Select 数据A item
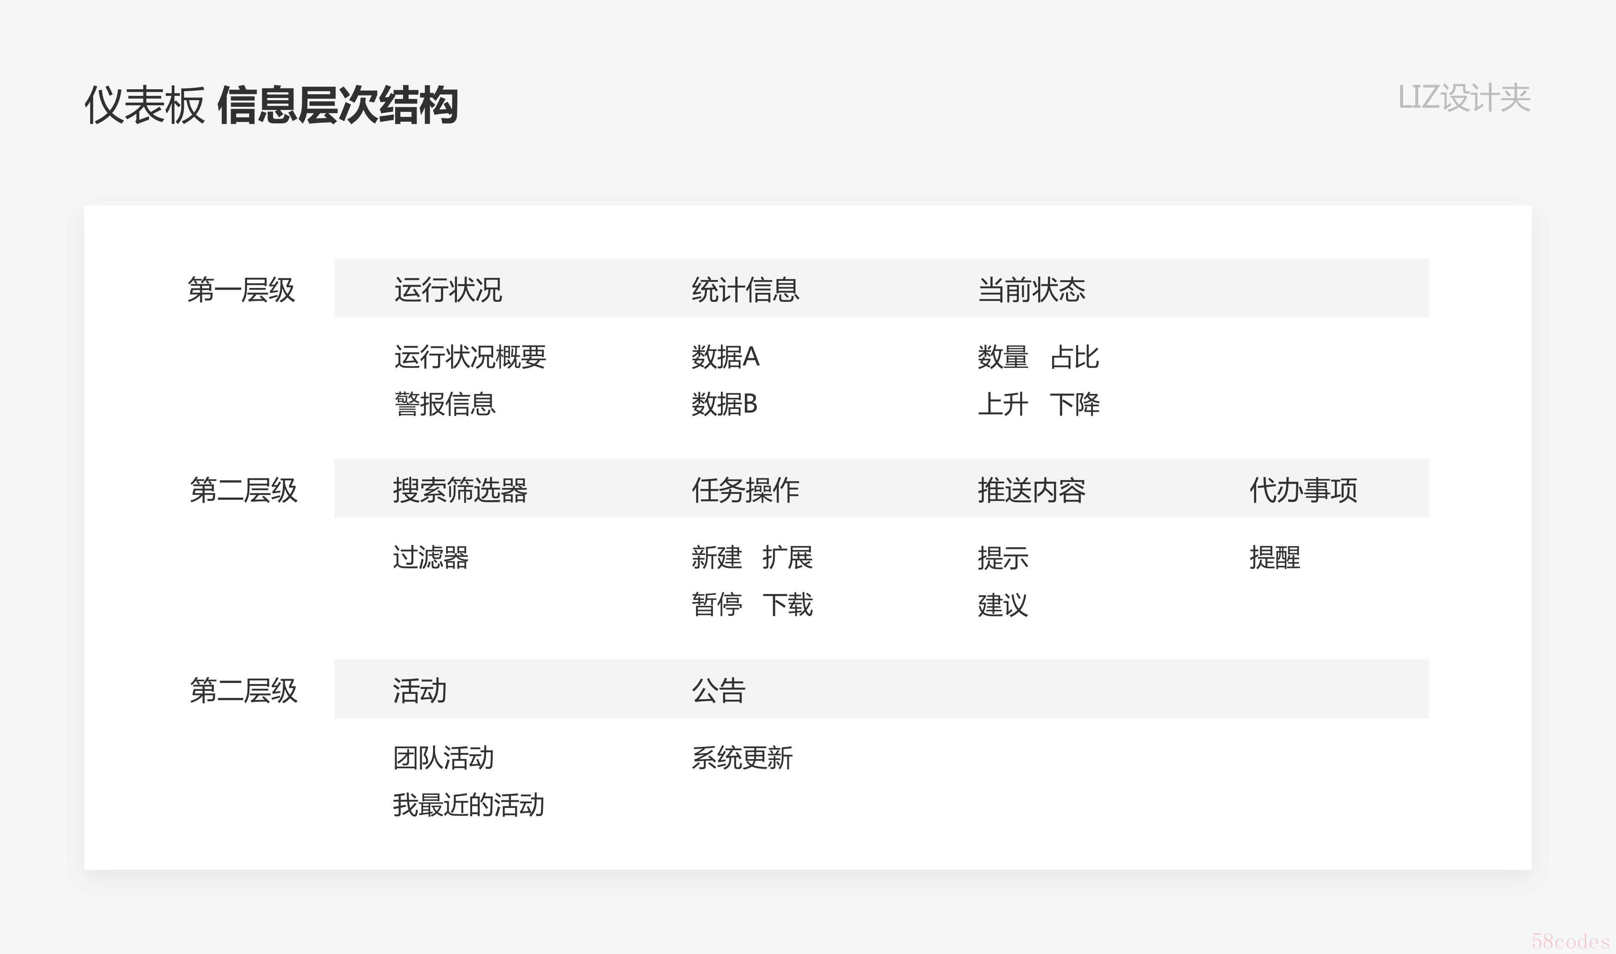The image size is (1616, 954). [x=725, y=357]
